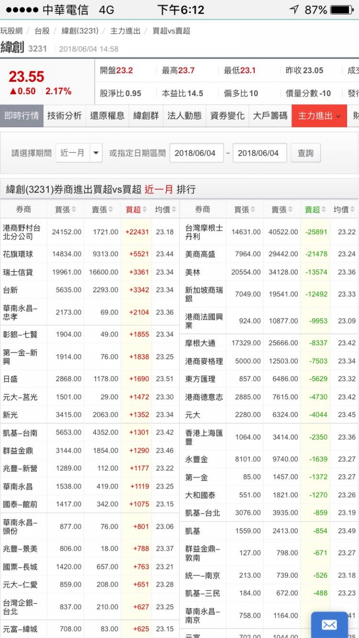Select broker 華南永昌-忠孝
This screenshot has width=359, height=638.
click(x=20, y=313)
